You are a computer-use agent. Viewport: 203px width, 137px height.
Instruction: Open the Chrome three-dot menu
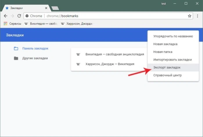[197, 16]
